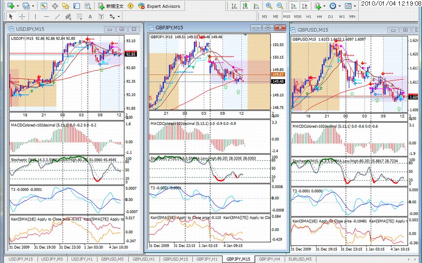
Task: Toggle the Terminal panel icon
Action: point(76,6)
